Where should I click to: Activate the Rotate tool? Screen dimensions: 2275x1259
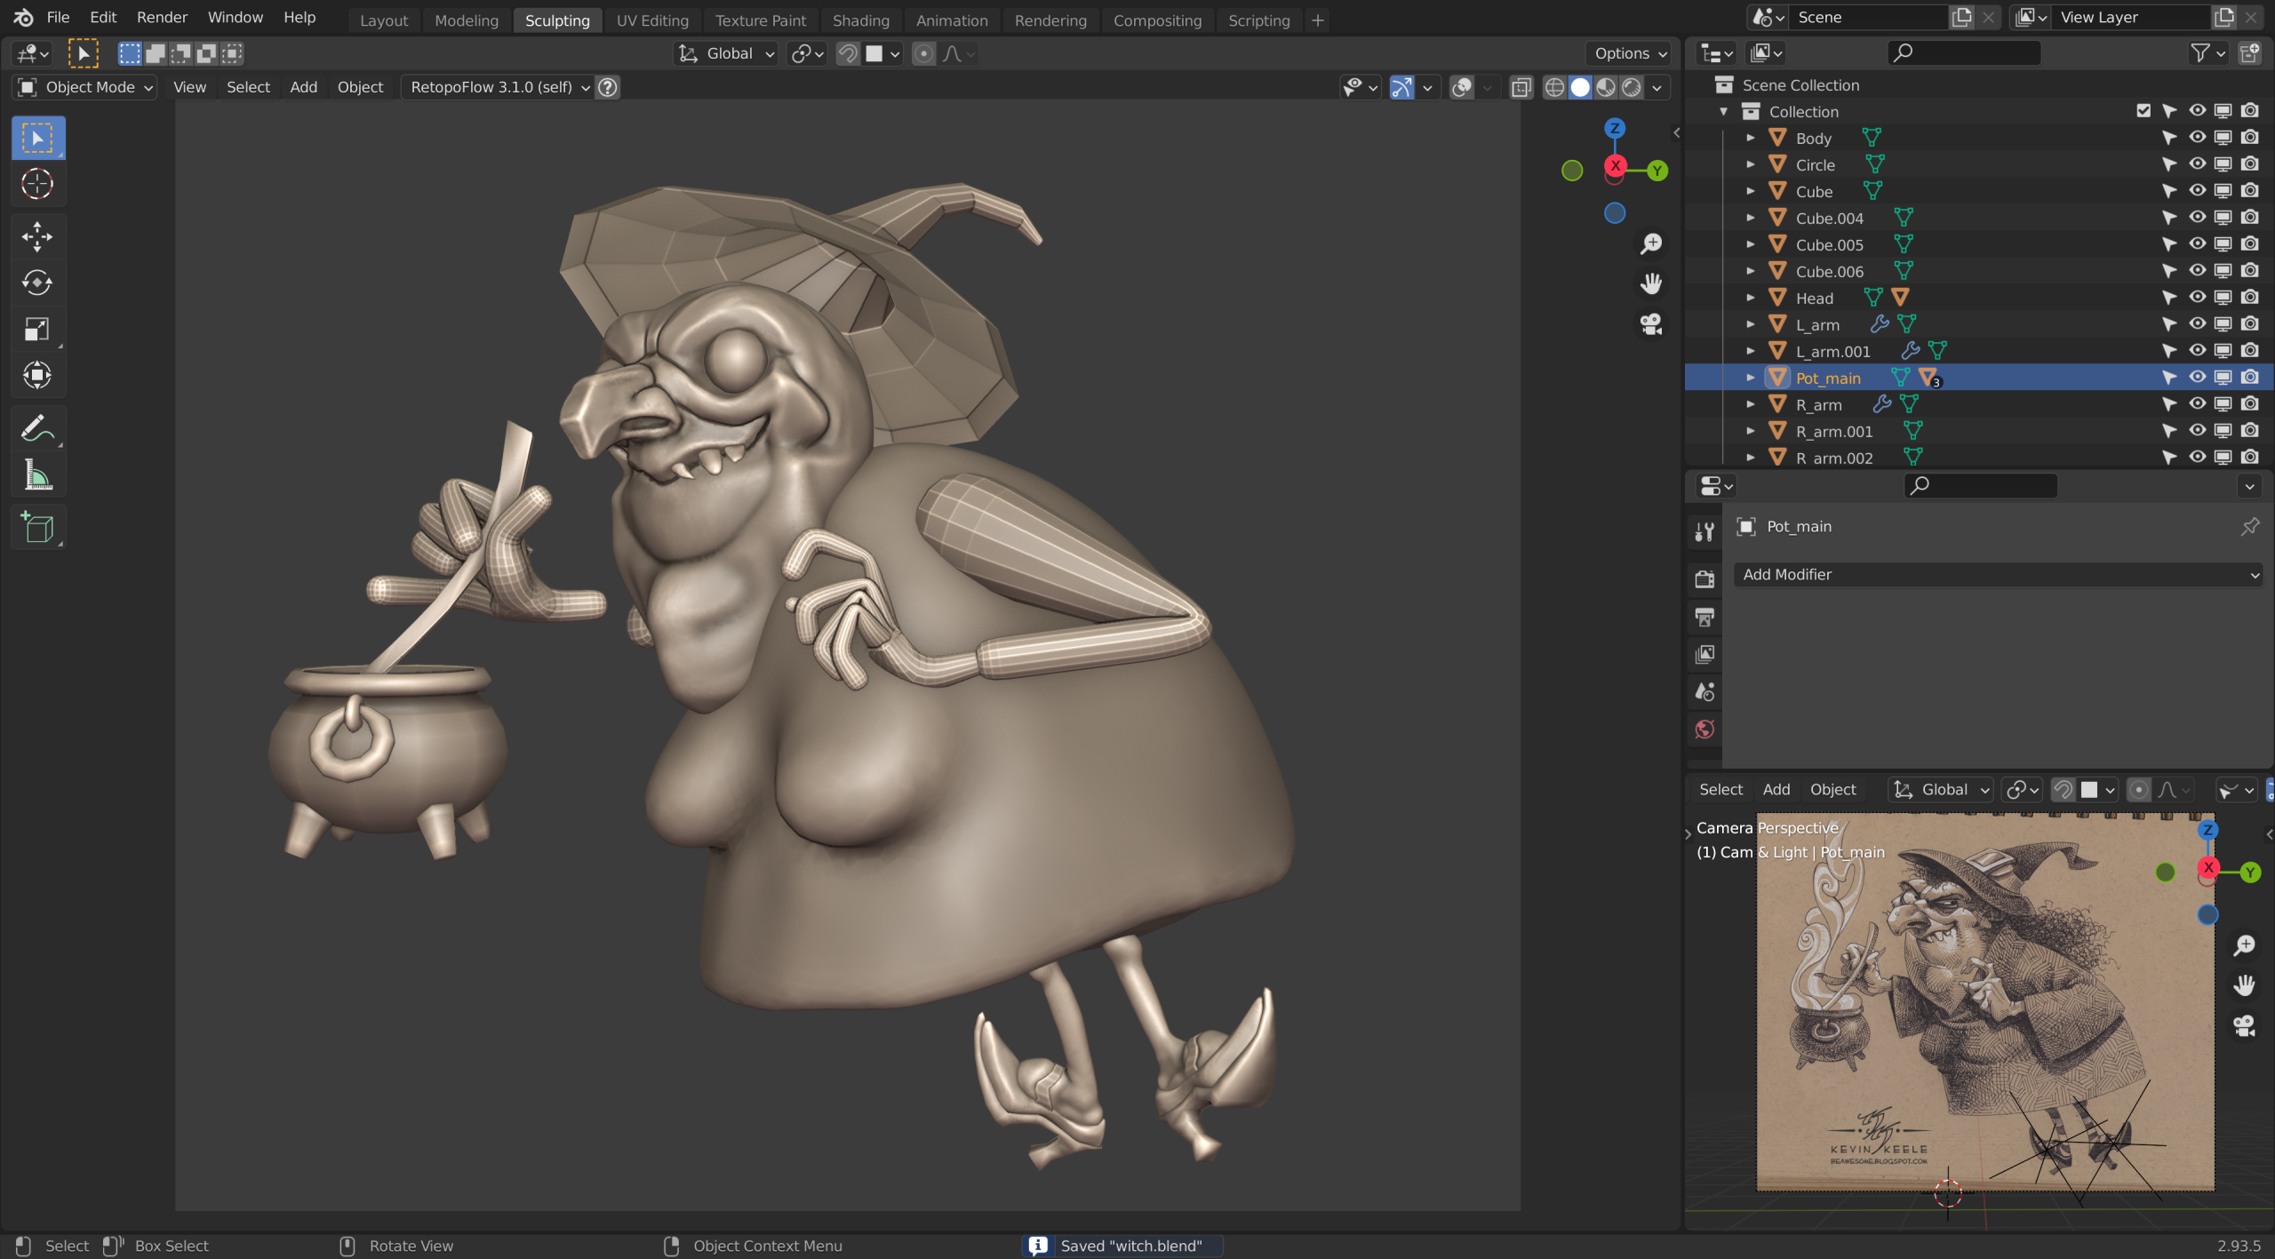[37, 283]
